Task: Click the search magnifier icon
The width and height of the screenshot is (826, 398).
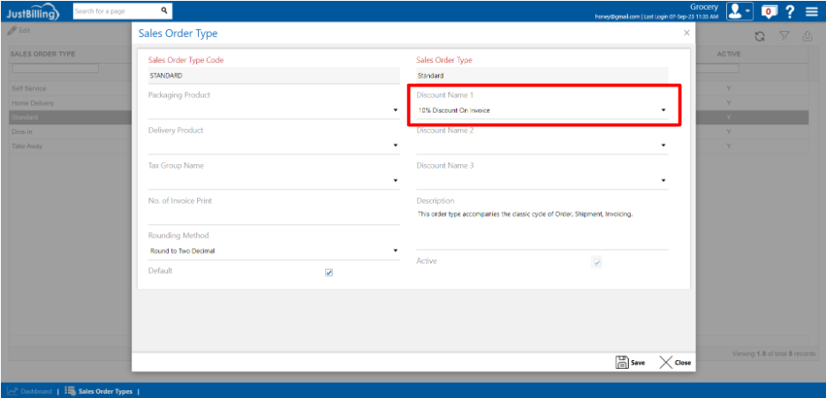Action: [x=163, y=11]
